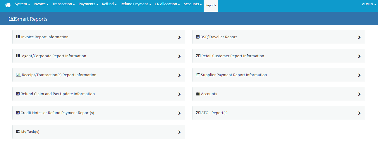Click the briefcase icon beside Accounts panel
The image size is (378, 155).
pyautogui.click(x=198, y=94)
